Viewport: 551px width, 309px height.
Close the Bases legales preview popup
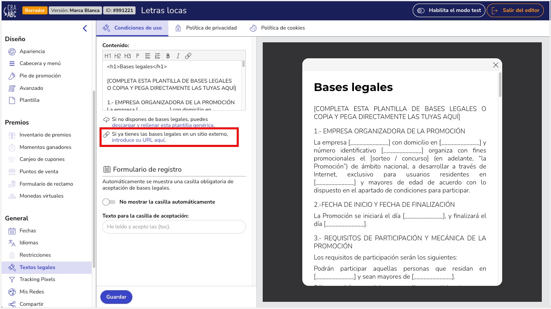click(x=496, y=65)
